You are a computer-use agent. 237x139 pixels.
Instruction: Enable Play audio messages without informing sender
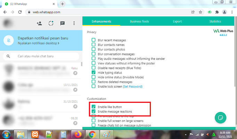pos(93,58)
